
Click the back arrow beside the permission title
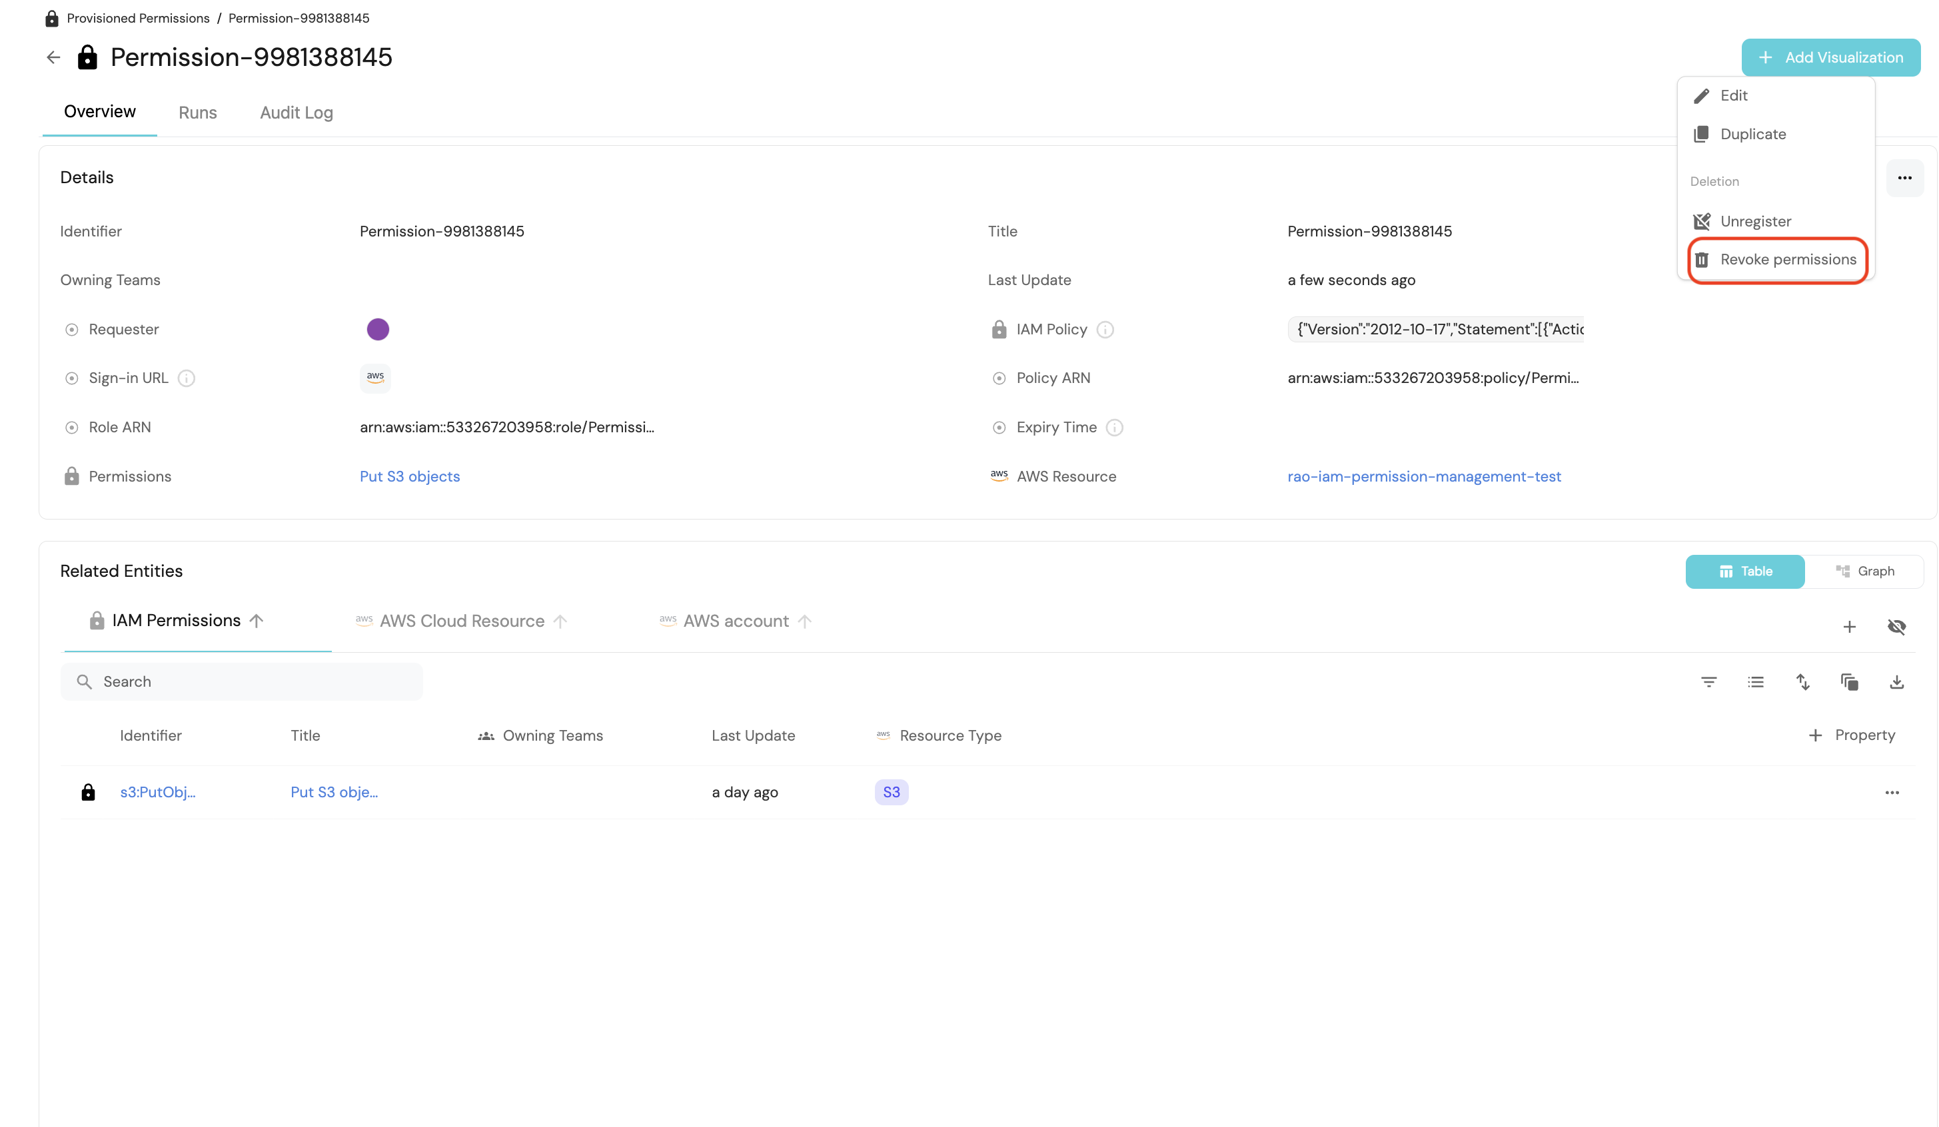53,58
